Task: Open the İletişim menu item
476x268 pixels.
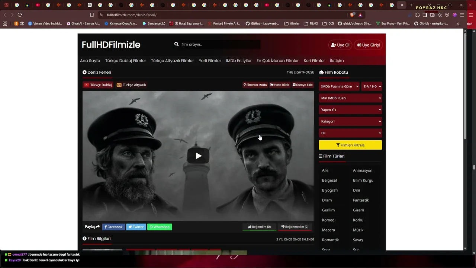Action: click(x=337, y=61)
